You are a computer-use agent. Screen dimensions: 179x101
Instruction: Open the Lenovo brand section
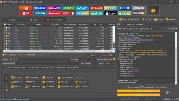click(54, 13)
